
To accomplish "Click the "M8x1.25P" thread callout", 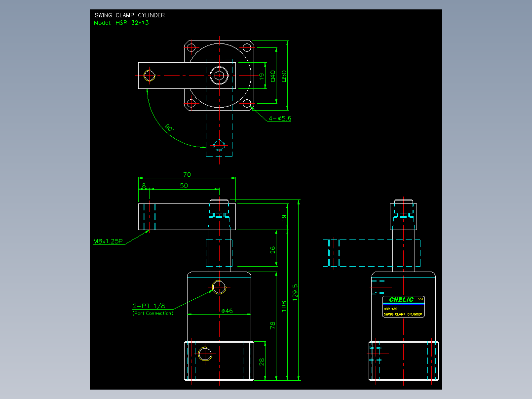I will tap(108, 241).
